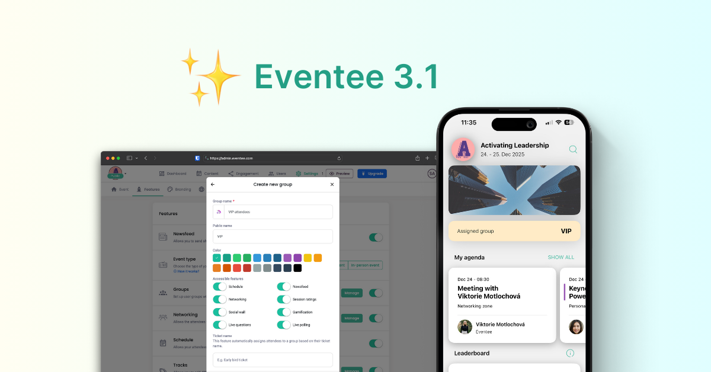This screenshot has width=711, height=372.
Task: Switch to the Event tab
Action: 120,190
